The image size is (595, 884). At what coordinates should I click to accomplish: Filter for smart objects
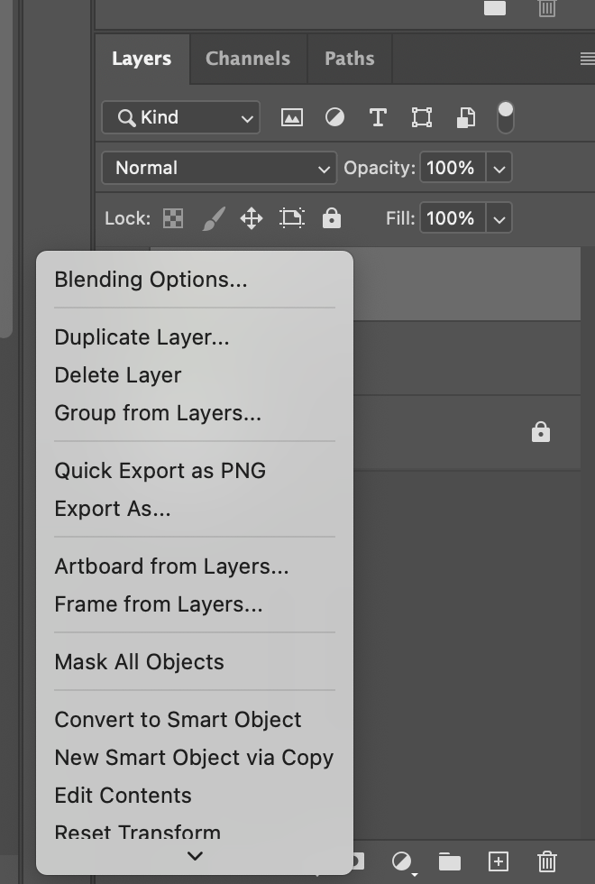click(464, 117)
